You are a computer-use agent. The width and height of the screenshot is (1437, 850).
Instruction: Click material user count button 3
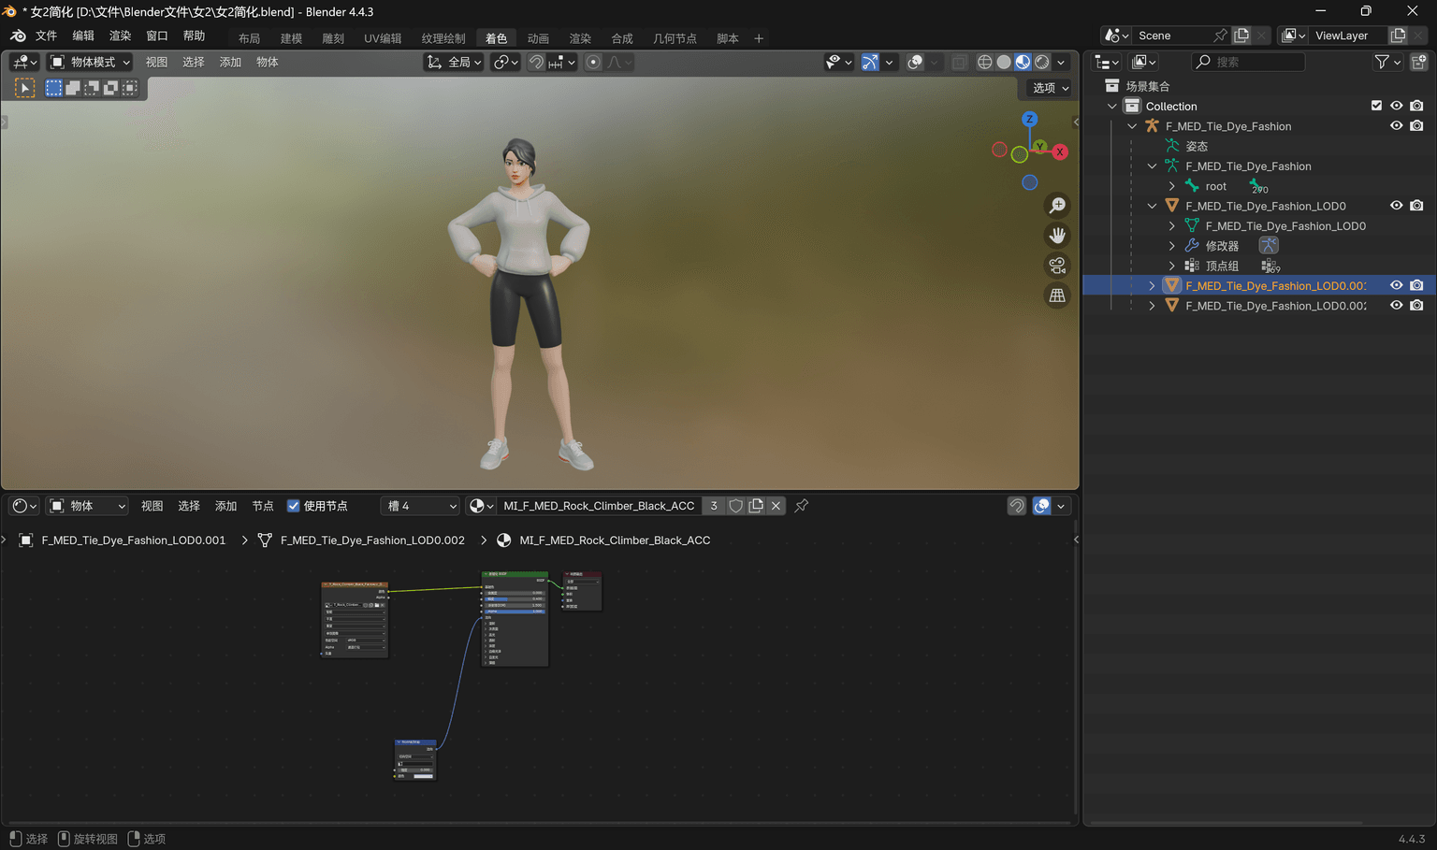click(x=714, y=506)
